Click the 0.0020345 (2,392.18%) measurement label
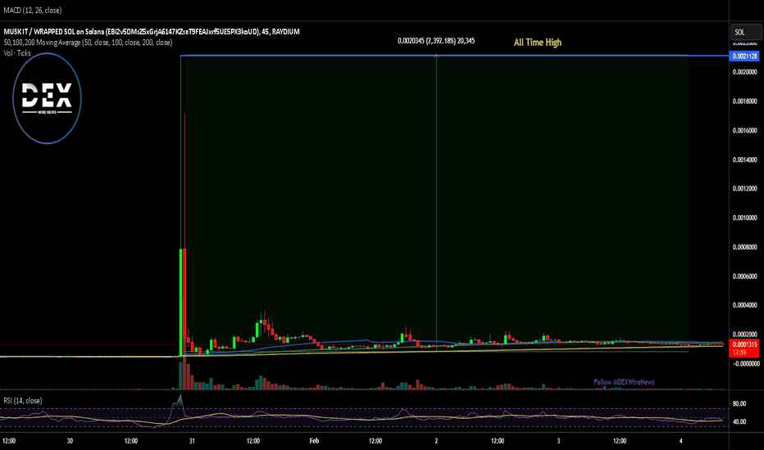The width and height of the screenshot is (764, 450). 436,41
